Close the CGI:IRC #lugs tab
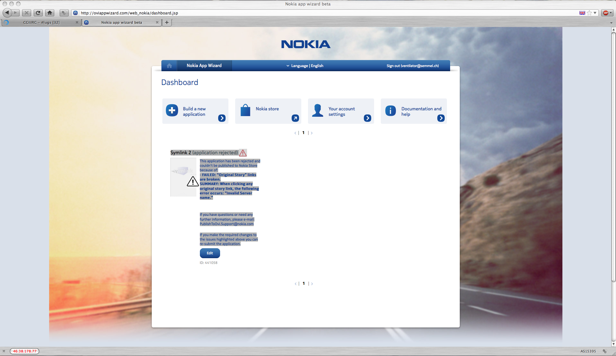Viewport: 616px width, 356px height. 77,22
